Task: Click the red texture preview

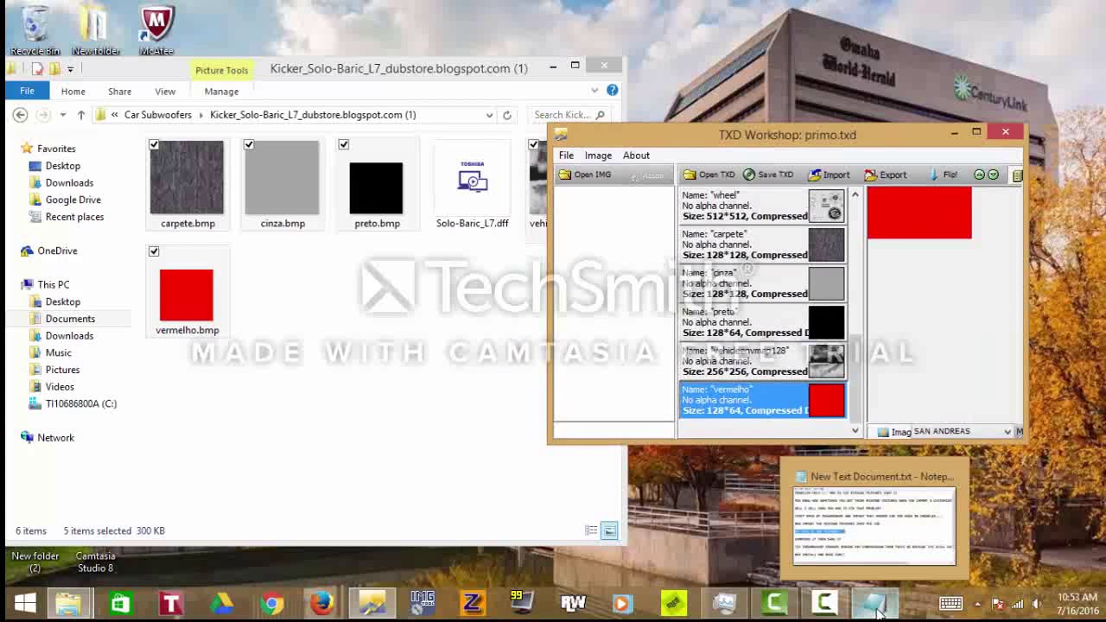Action: click(x=919, y=213)
